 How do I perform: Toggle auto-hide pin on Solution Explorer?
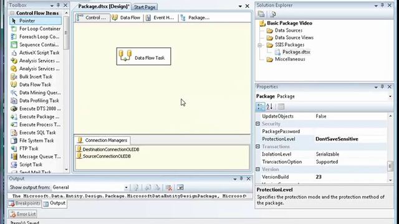(382, 6)
